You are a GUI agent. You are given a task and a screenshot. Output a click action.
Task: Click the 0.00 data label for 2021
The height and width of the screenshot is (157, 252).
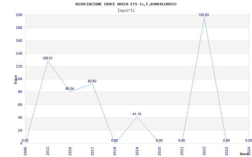pos(181,140)
